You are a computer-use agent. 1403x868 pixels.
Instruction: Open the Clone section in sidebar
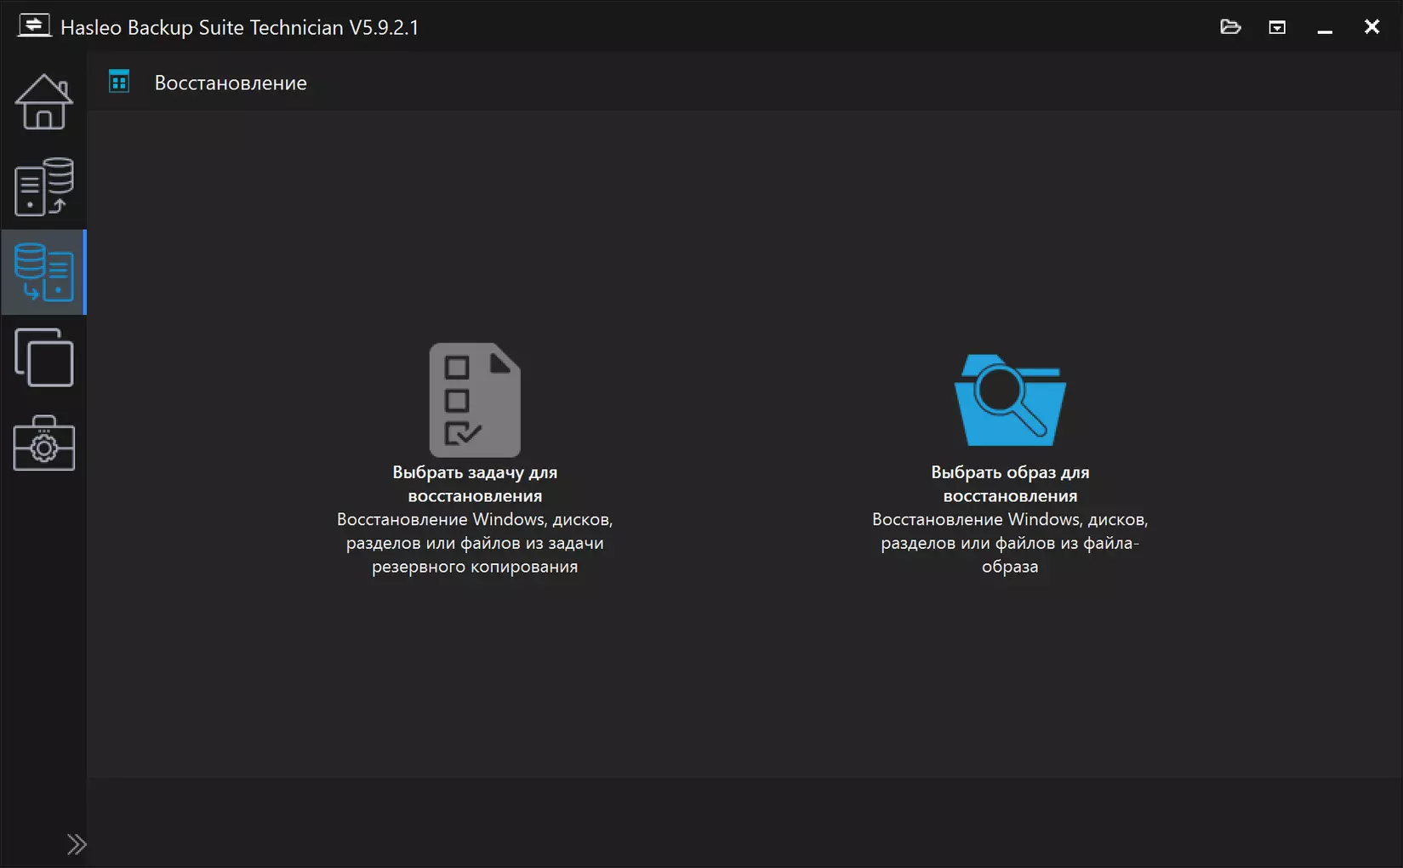point(43,357)
